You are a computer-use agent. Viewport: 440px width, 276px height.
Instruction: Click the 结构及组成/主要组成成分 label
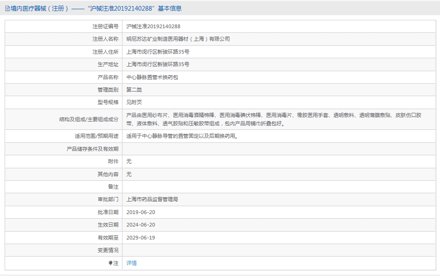[x=89, y=119]
